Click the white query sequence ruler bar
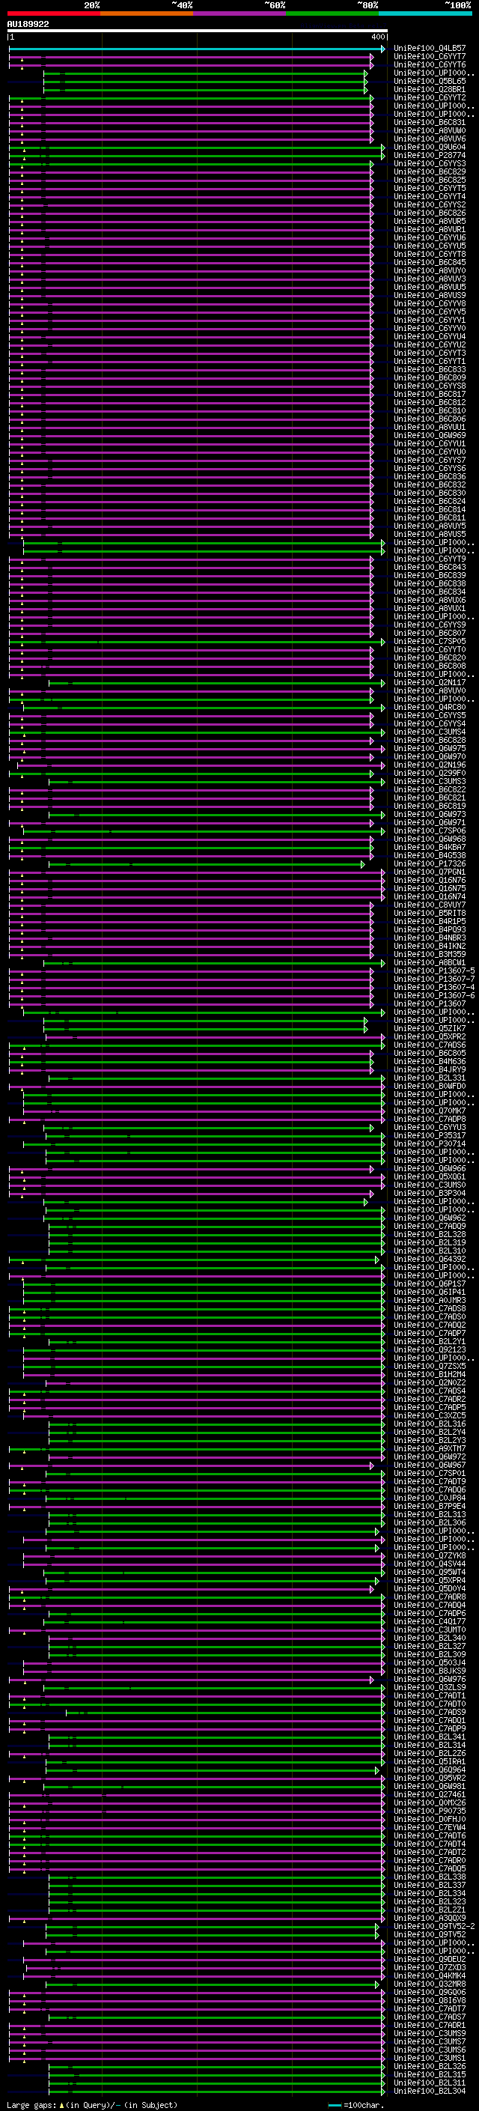The height and width of the screenshot is (2111, 479). click(197, 31)
